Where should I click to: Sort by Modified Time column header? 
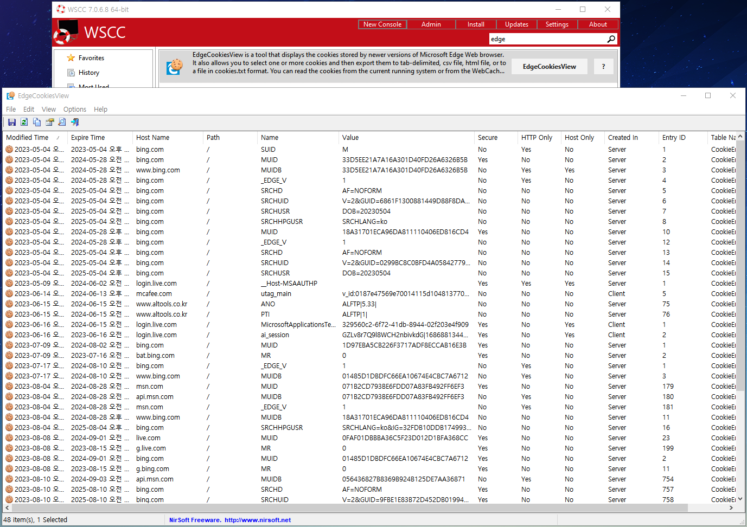tap(35, 138)
